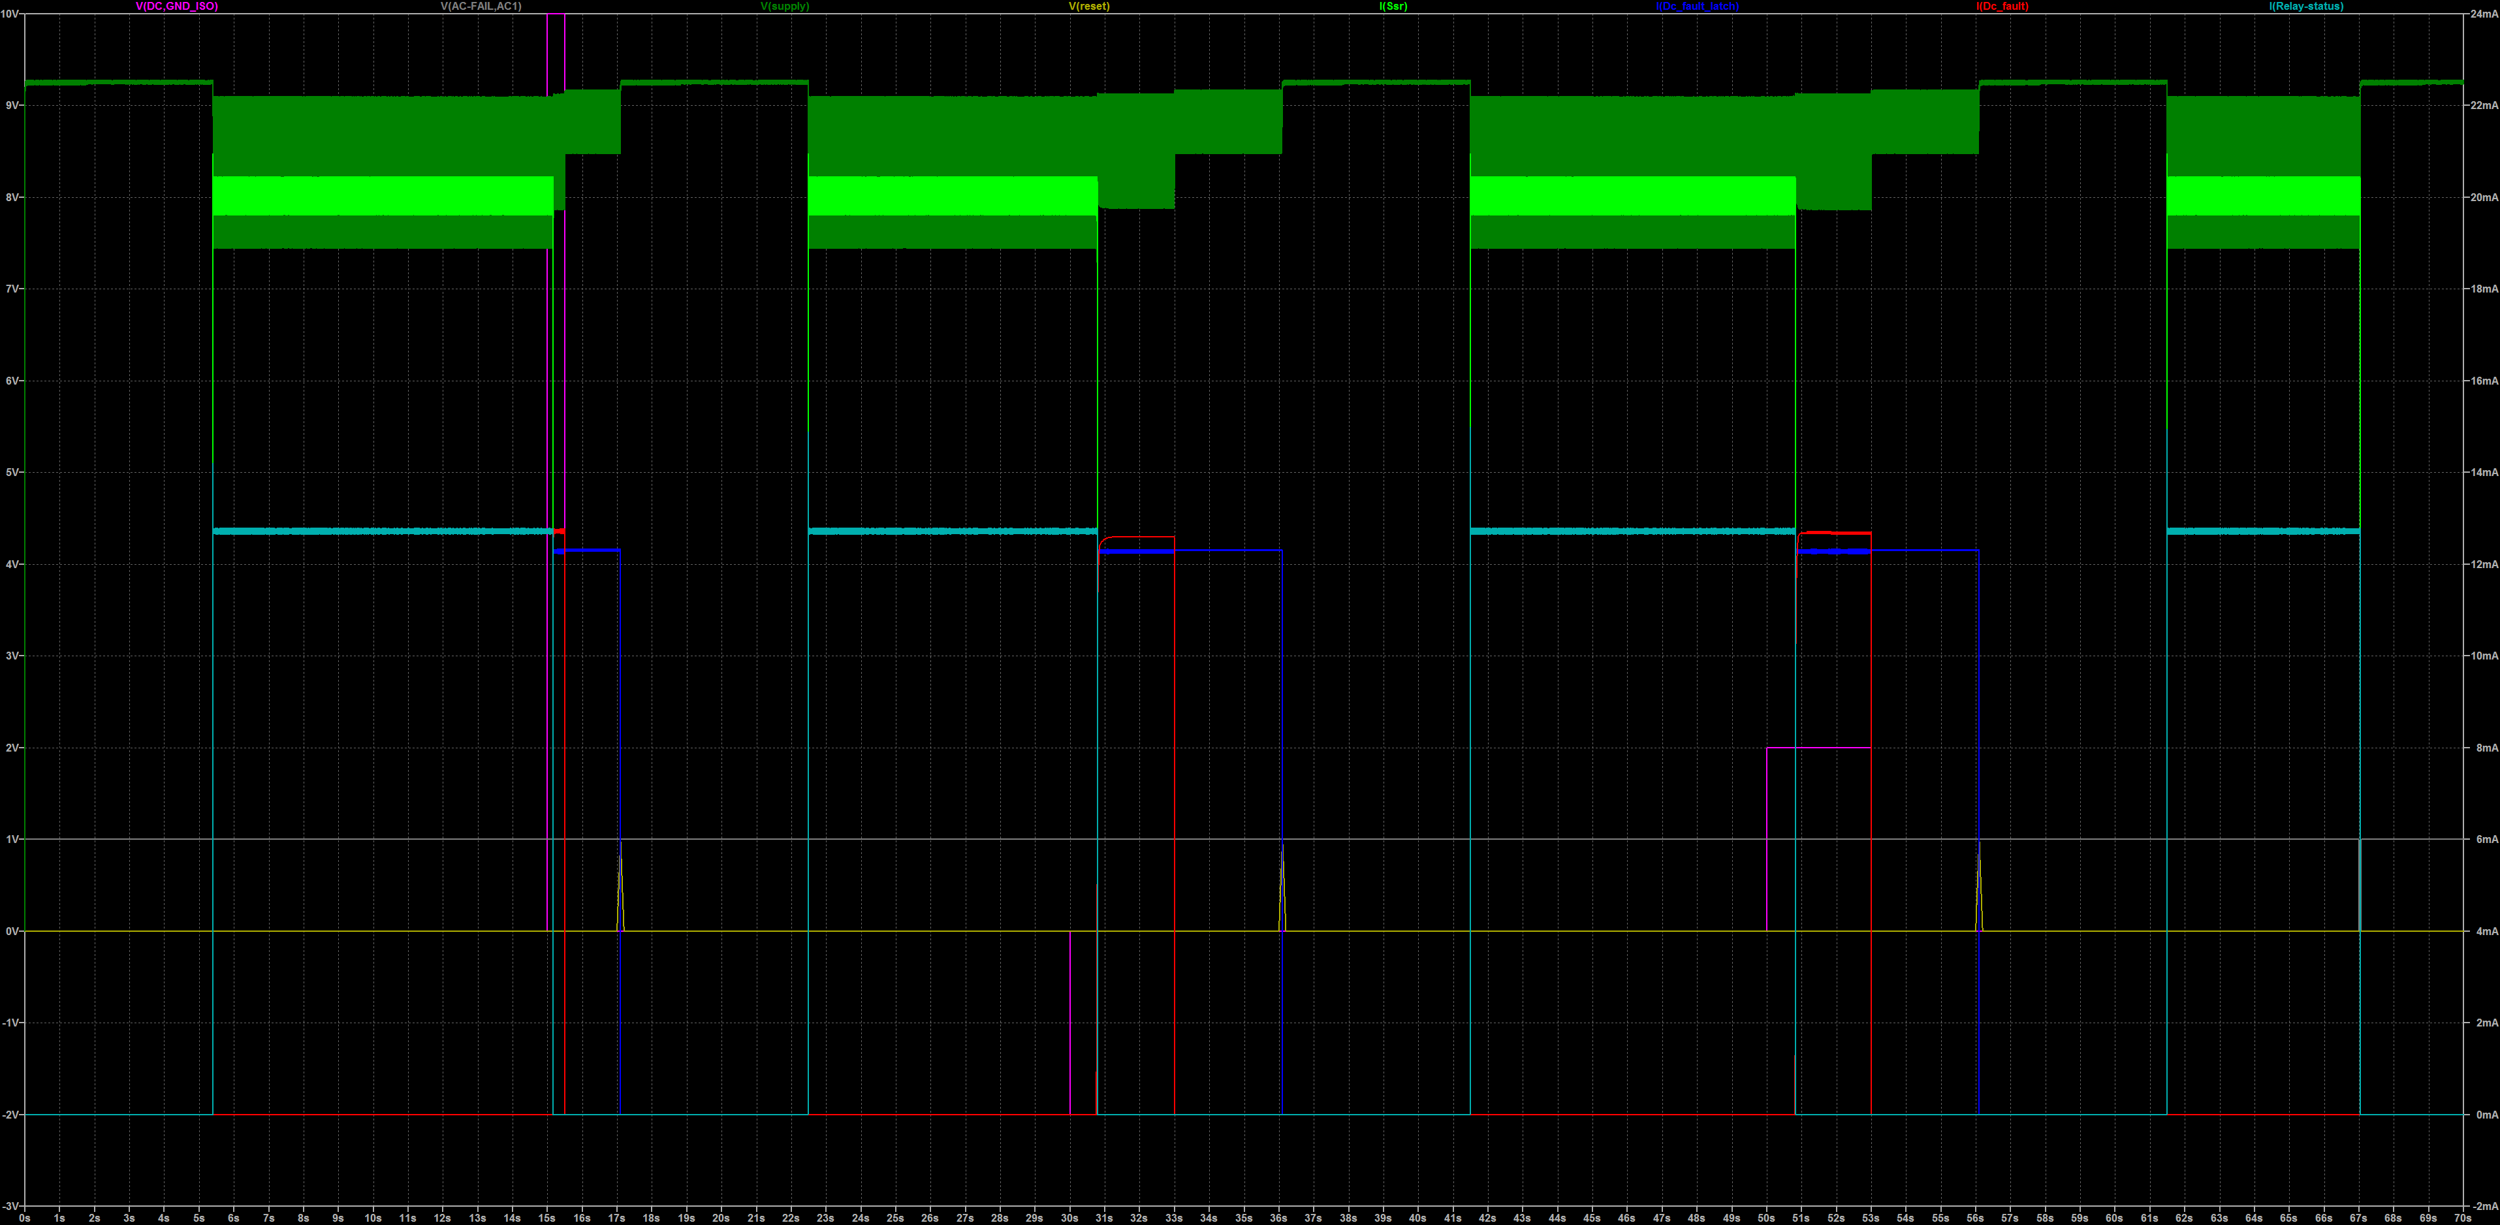
Task: Click the -2mA label on the right axis
Action: (x=2484, y=1207)
